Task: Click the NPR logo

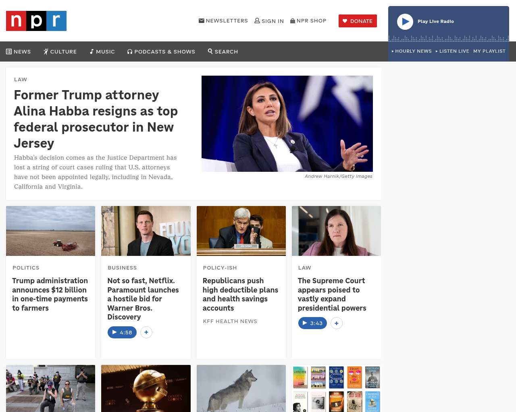Action: [36, 21]
